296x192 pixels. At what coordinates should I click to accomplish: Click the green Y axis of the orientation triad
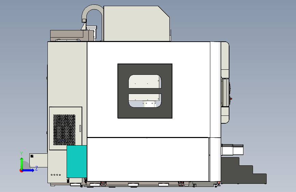pos(22,163)
